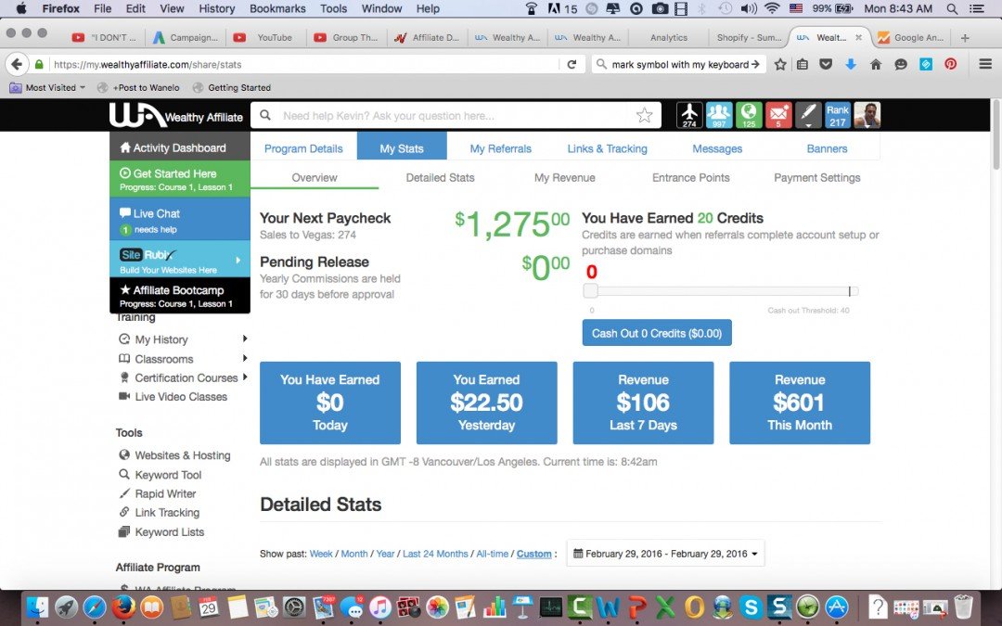Open the Pocket icon in toolbar
Image resolution: width=1002 pixels, height=626 pixels.
pos(826,64)
